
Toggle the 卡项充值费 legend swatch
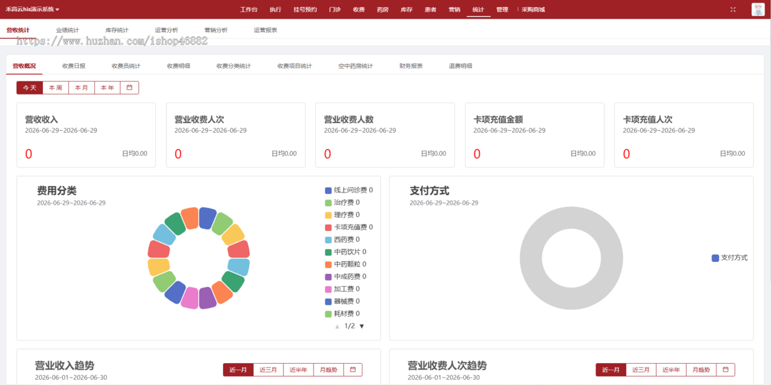click(328, 227)
